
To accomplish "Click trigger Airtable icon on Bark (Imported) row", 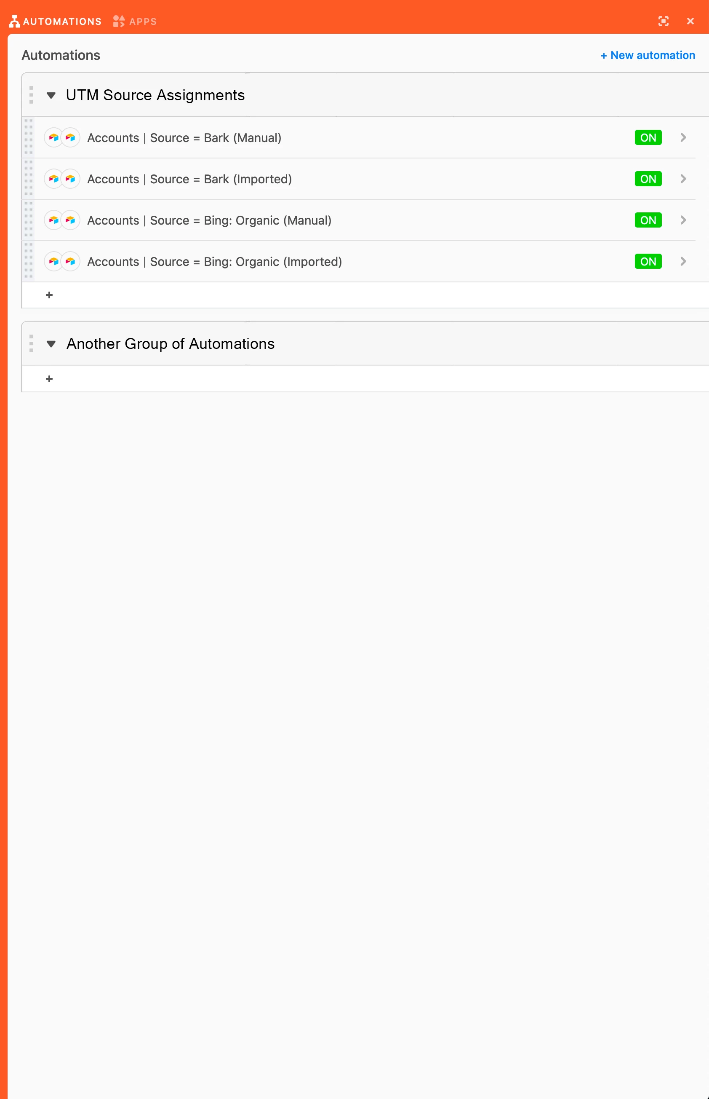I will (x=53, y=179).
